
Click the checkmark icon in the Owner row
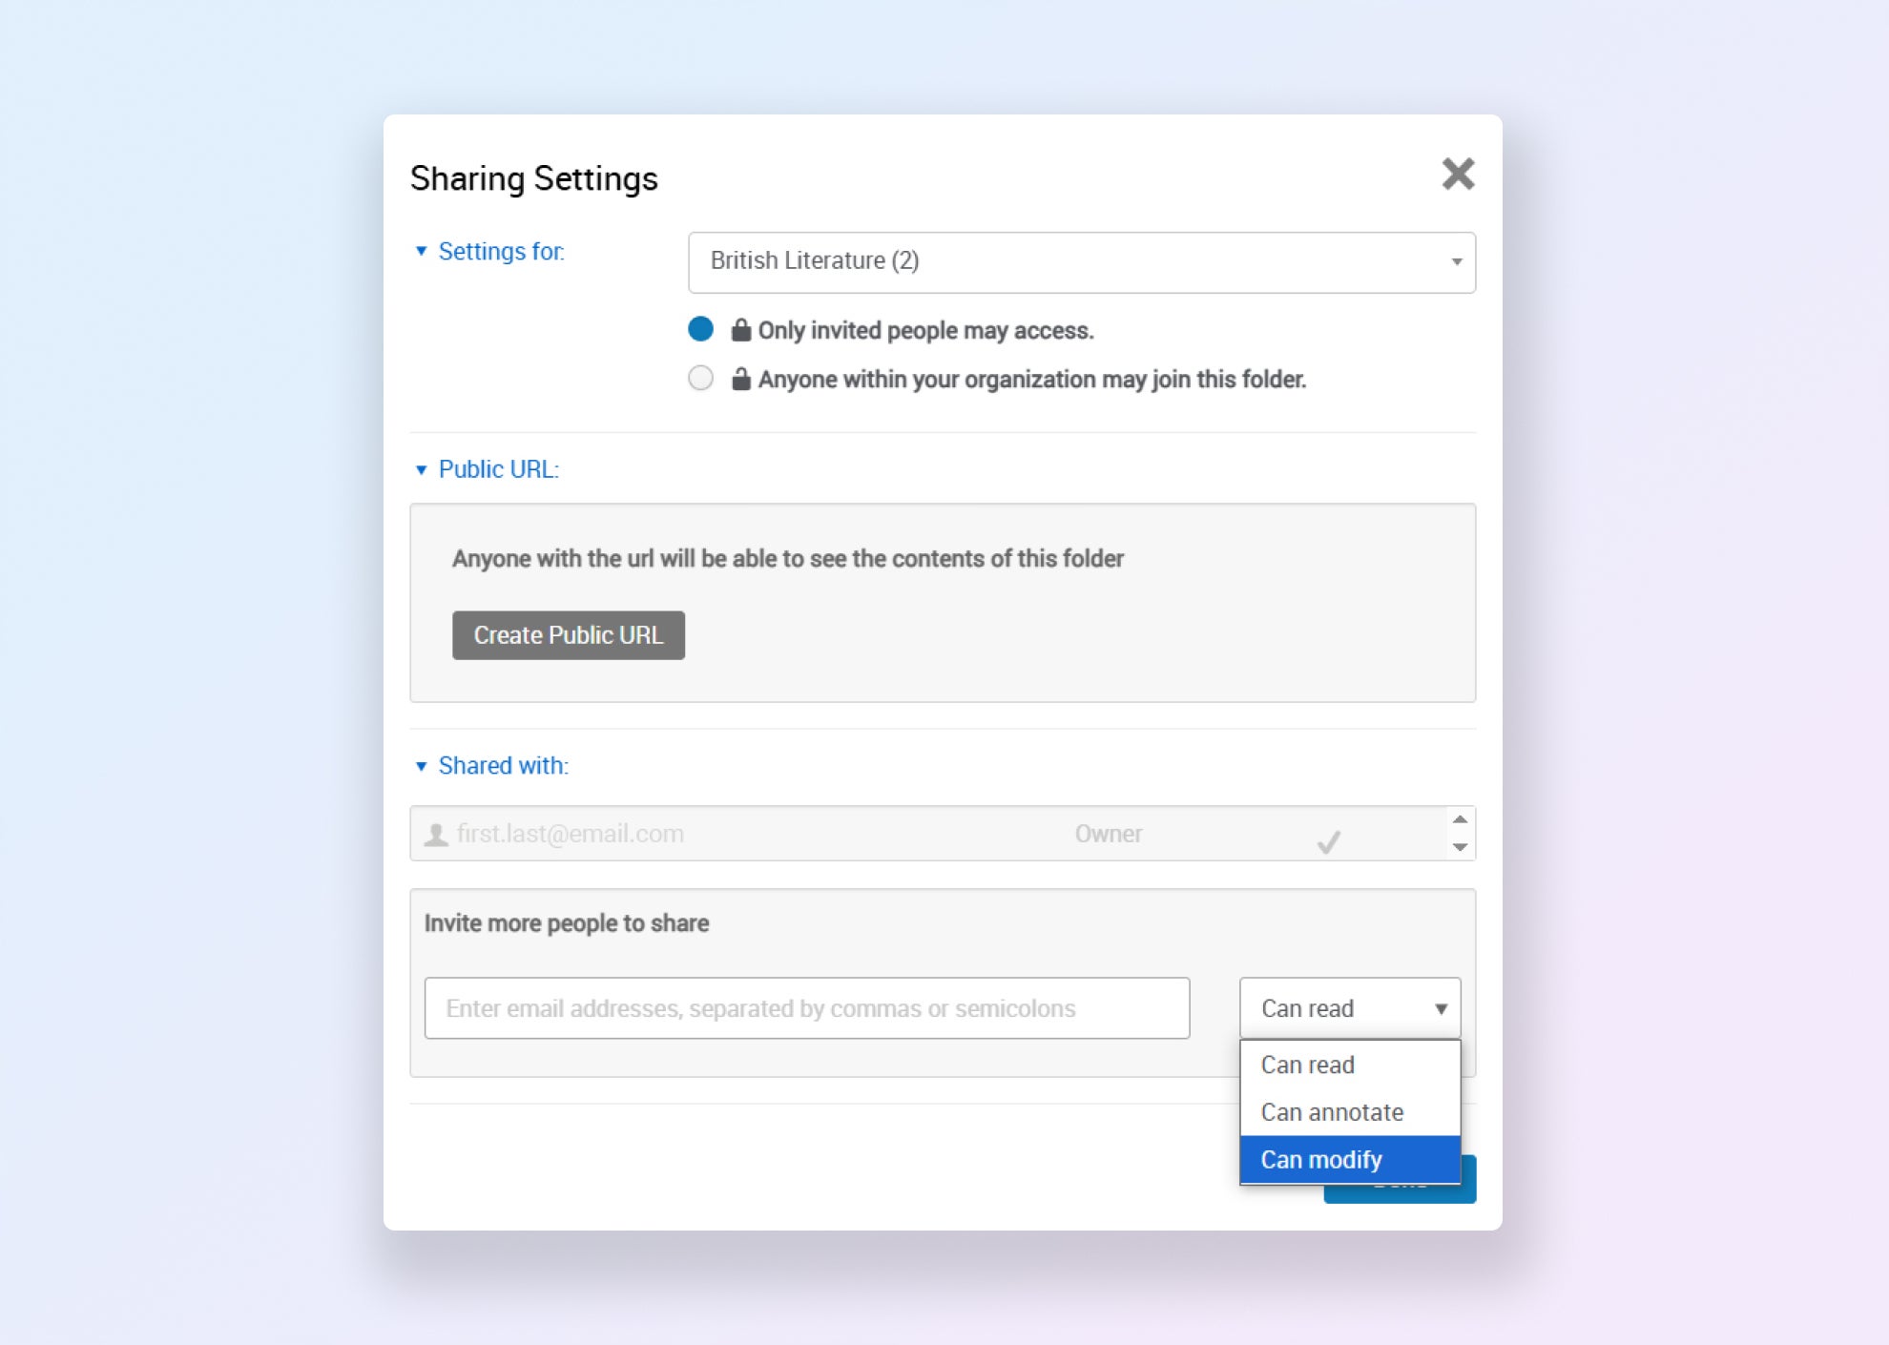click(x=1328, y=841)
